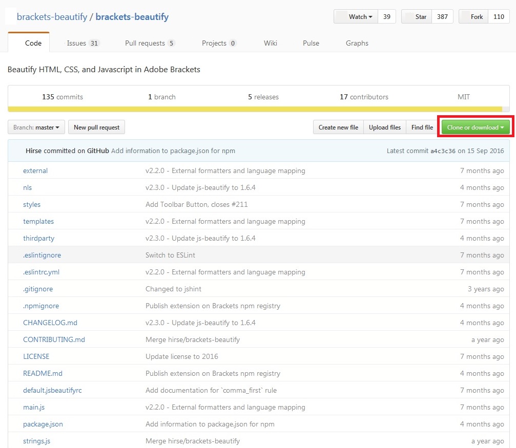Screen dimensions: 516x448
Task: Open strings.js file
Action: [x=36, y=441]
